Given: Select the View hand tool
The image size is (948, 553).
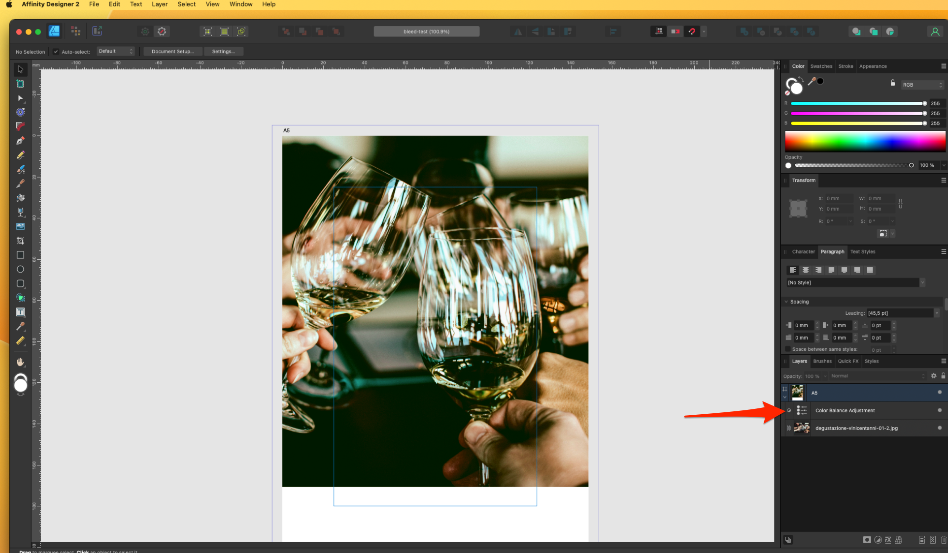Looking at the screenshot, I should click(20, 362).
